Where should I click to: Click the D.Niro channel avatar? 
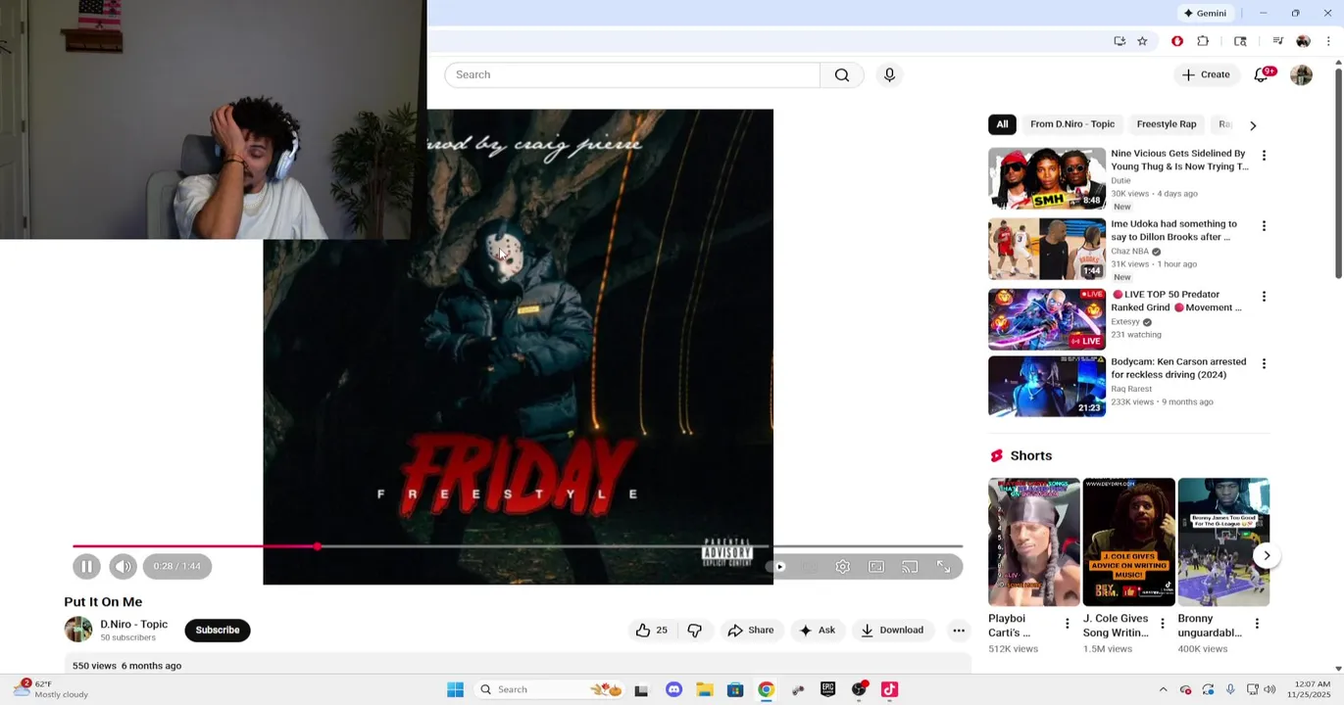coord(78,630)
